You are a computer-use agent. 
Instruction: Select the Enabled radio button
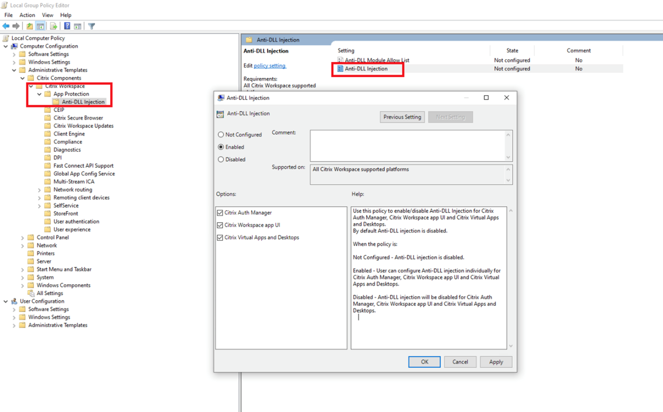[221, 147]
